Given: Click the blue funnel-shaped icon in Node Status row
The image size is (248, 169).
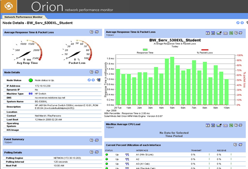Looking at the screenshot, I should coord(93,80).
